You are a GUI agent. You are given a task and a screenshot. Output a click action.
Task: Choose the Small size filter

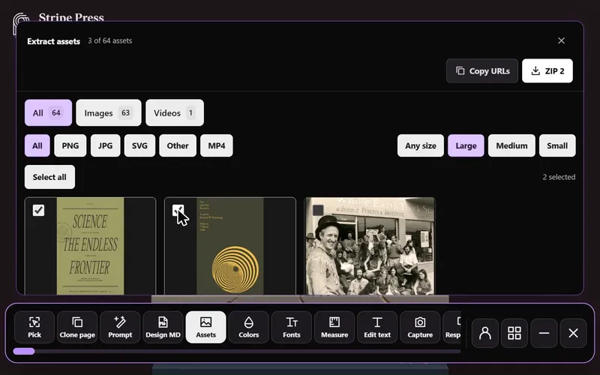tap(557, 145)
